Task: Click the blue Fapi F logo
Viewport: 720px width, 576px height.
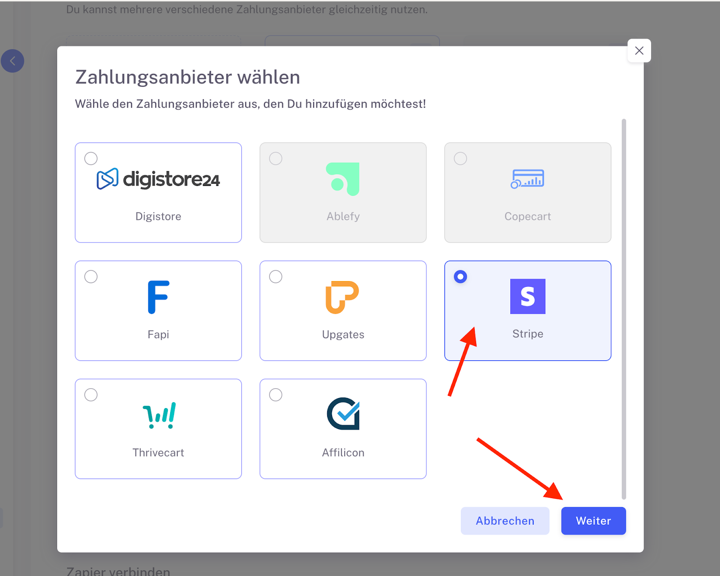Action: click(x=158, y=297)
